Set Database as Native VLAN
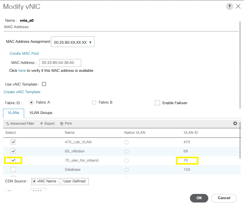 coord(126,170)
